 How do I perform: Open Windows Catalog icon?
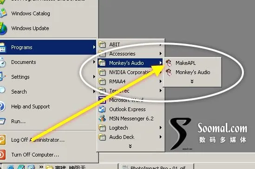coord(3,13)
